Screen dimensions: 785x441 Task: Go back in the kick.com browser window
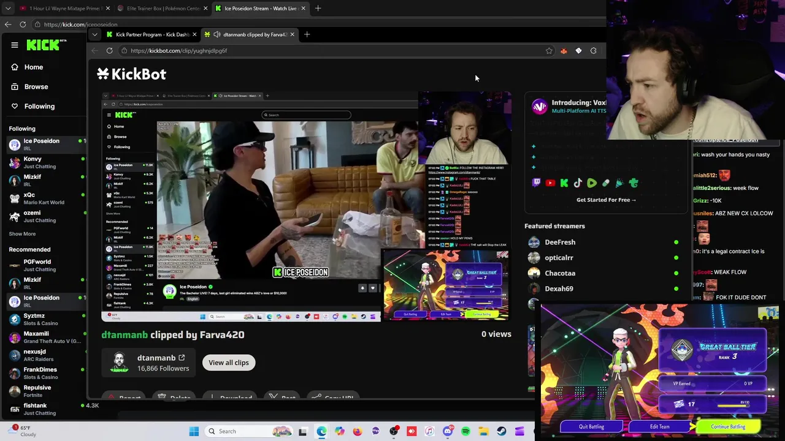pyautogui.click(x=7, y=24)
